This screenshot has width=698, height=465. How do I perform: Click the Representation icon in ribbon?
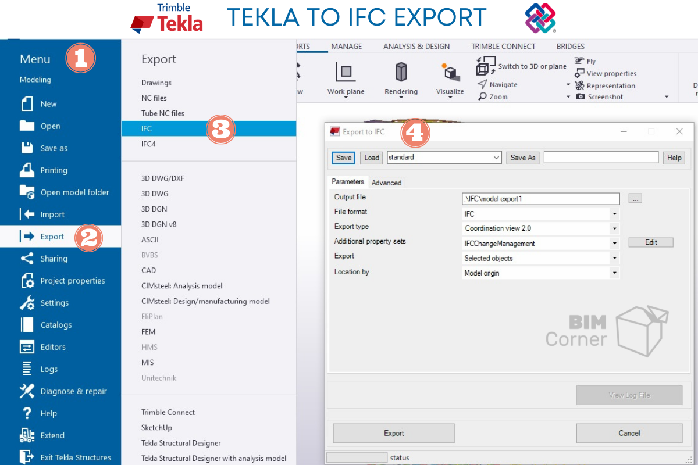coord(580,85)
